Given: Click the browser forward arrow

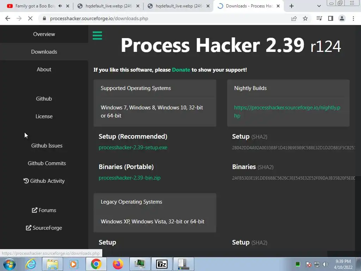Looking at the screenshot, I should [19, 18].
